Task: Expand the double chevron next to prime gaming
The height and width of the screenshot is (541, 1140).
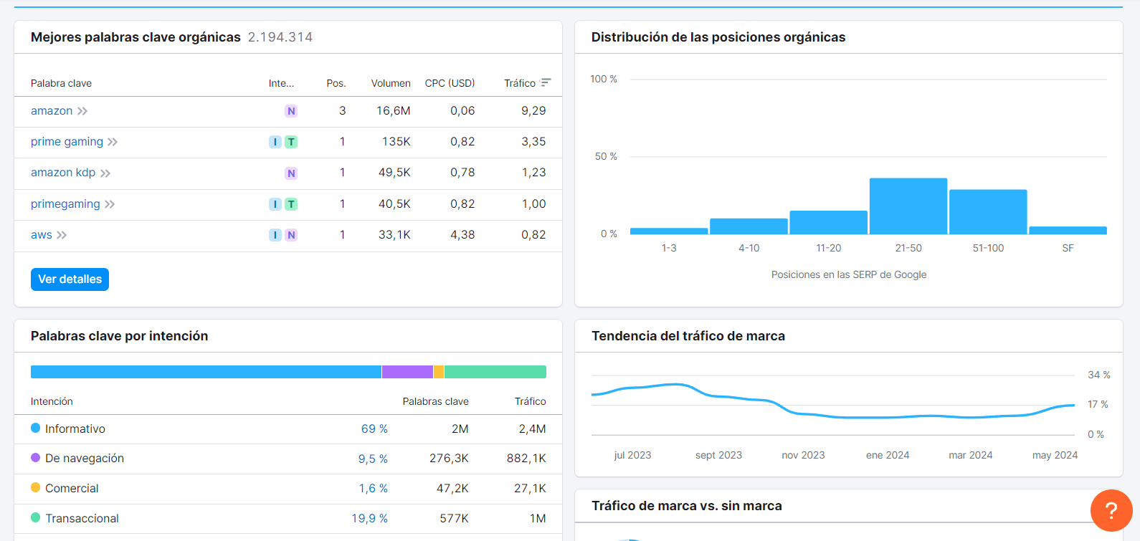Action: tap(113, 142)
